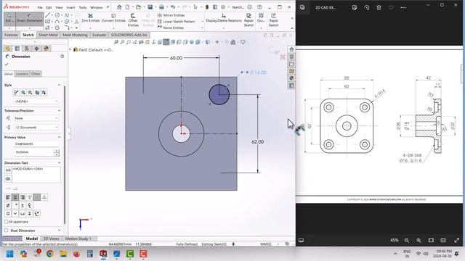Choose the Trim Entities tool
Screen dimensions: 465x261
pos(90,18)
